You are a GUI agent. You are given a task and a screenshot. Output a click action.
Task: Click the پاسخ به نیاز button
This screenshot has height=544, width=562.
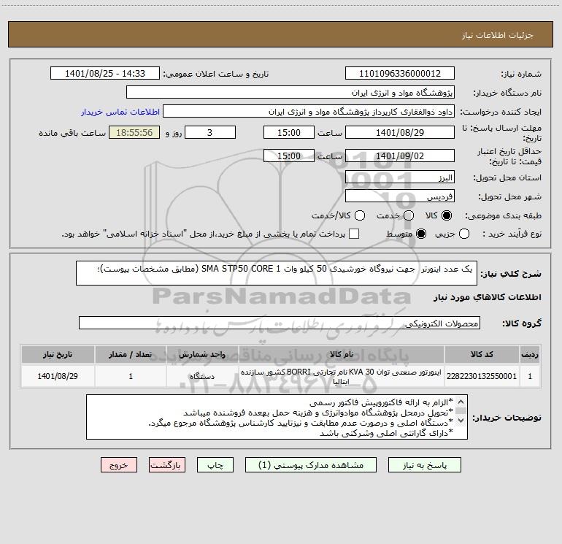(x=425, y=465)
